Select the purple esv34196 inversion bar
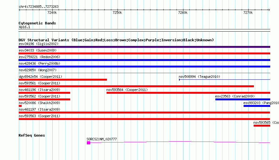 click(144, 47)
